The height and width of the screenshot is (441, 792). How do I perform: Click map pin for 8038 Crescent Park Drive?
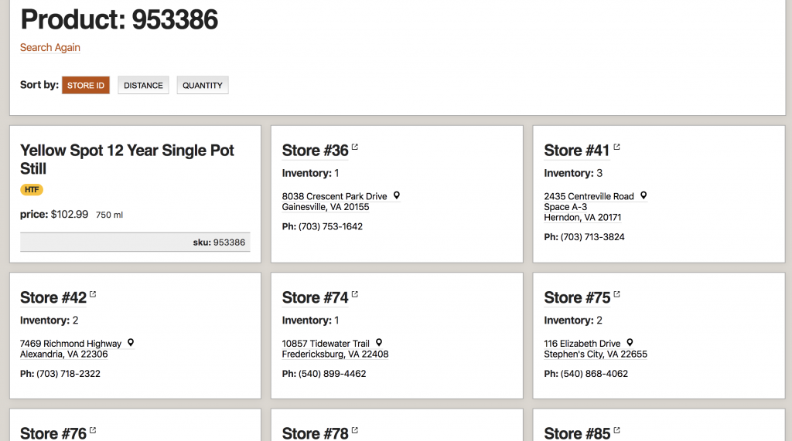tap(397, 195)
